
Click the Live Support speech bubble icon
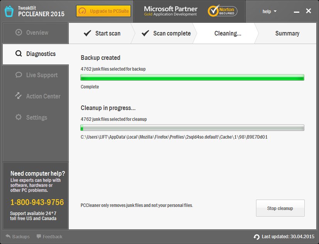click(19, 75)
